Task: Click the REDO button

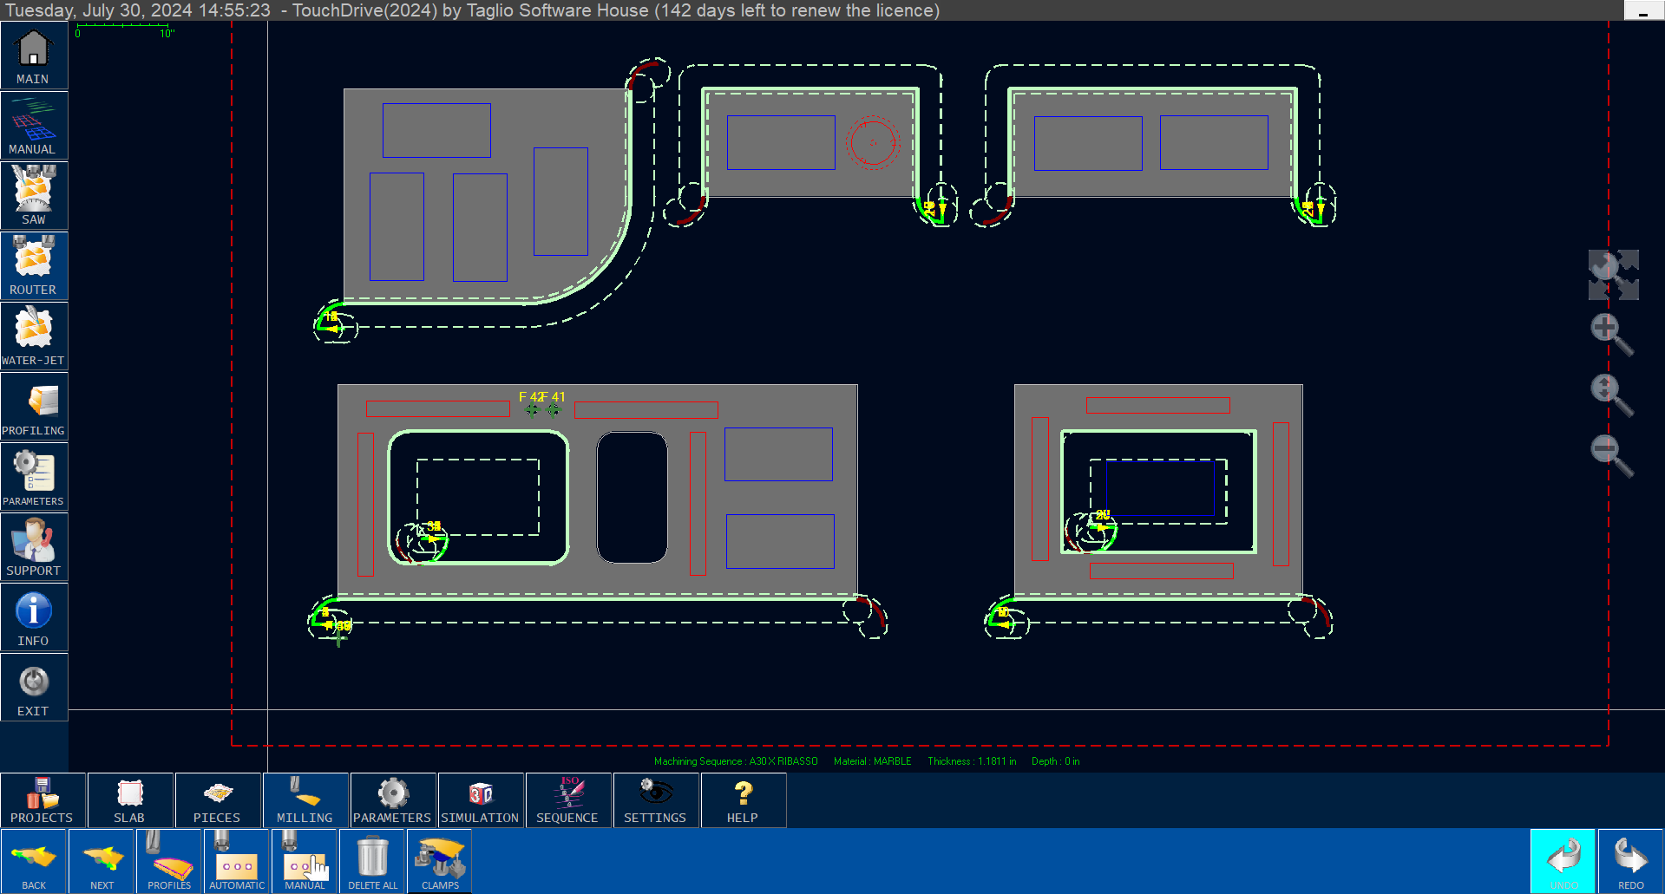Action: point(1630,861)
